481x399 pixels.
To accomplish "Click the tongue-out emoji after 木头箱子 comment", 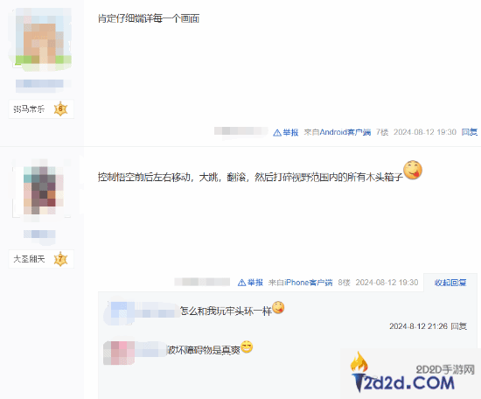I will coord(413,170).
